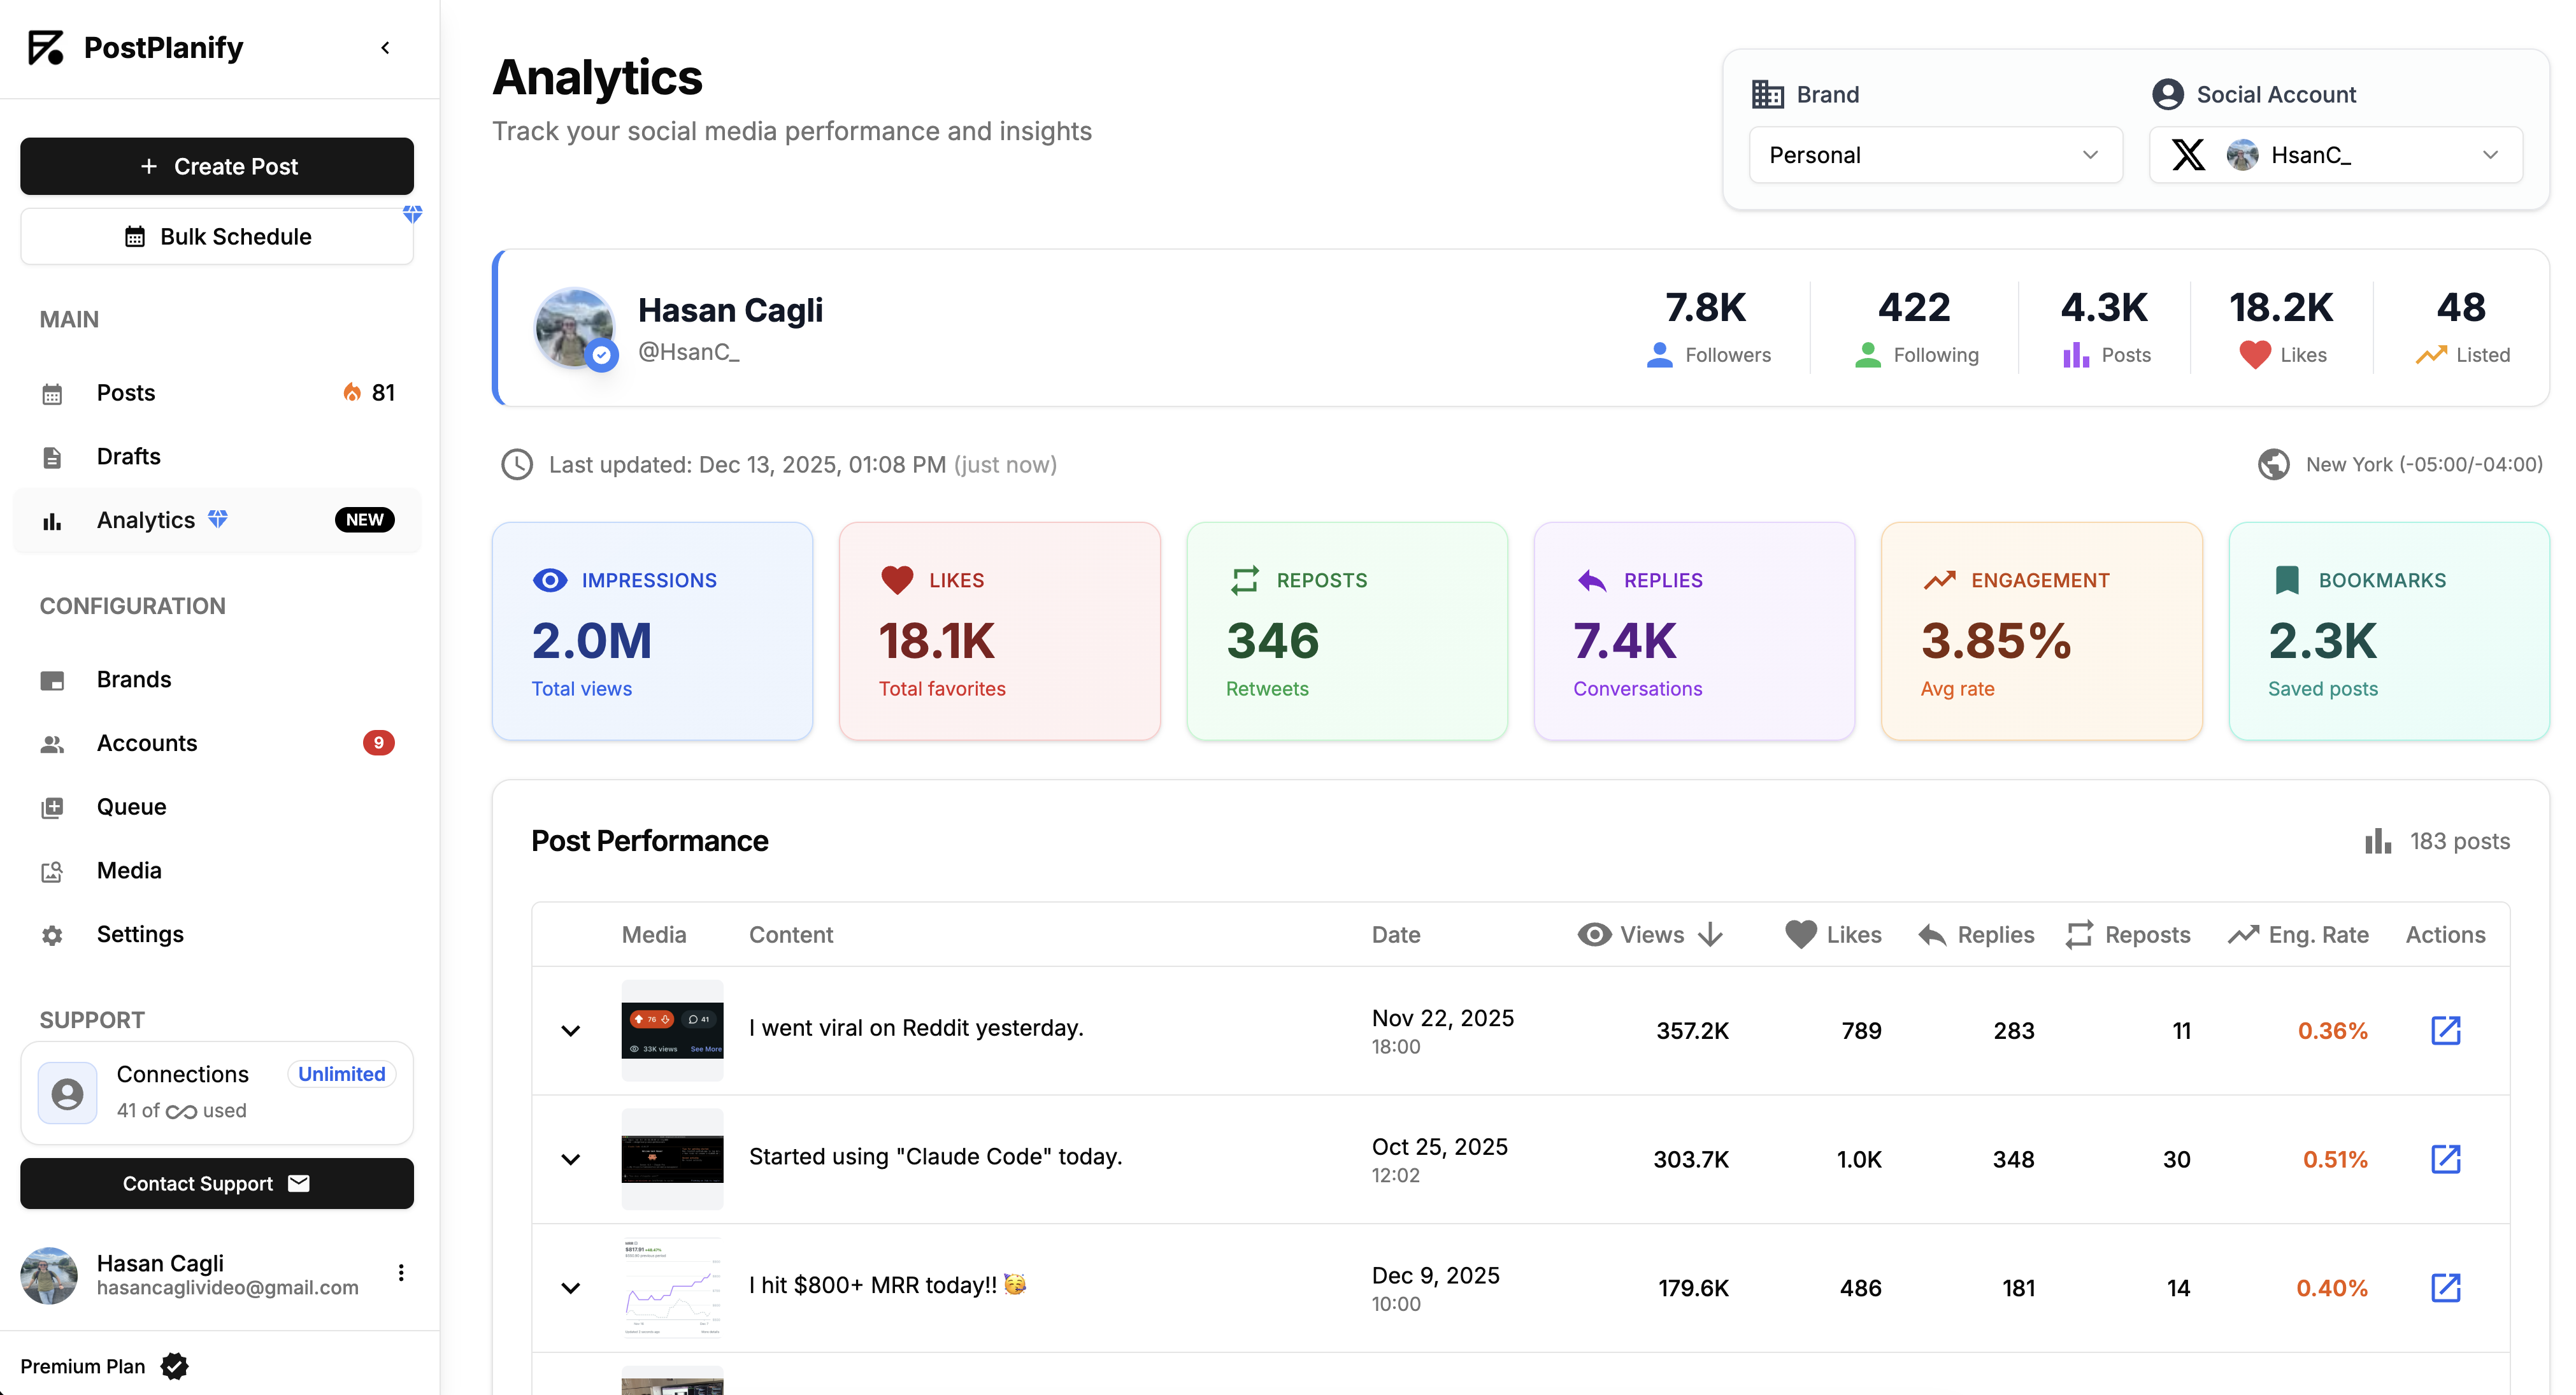Open Posts in the sidebar
Image resolution: width=2576 pixels, height=1395 pixels.
click(x=126, y=393)
